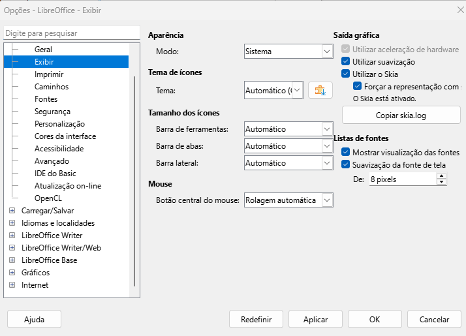Open Atualização on-line settings
The image size is (466, 336).
68,186
